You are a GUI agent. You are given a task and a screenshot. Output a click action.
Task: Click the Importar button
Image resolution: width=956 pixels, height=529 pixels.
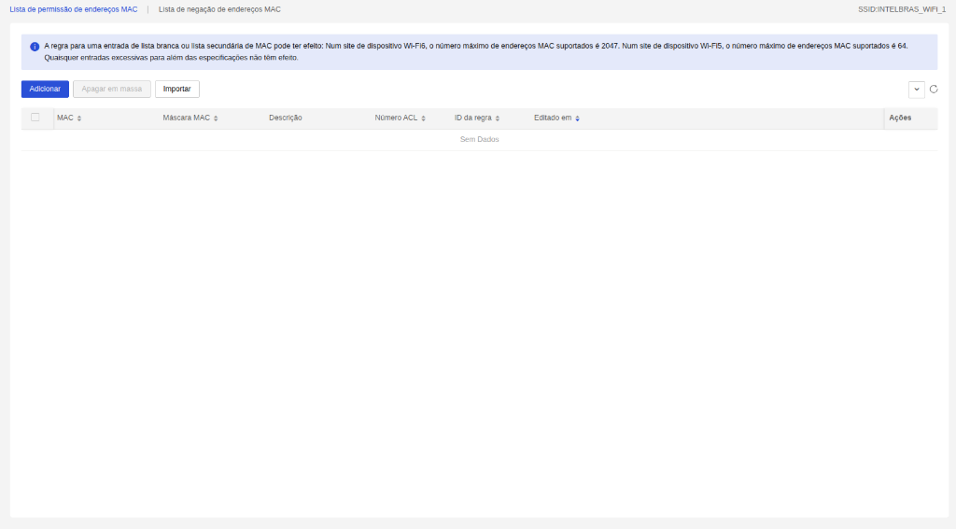[x=176, y=89]
